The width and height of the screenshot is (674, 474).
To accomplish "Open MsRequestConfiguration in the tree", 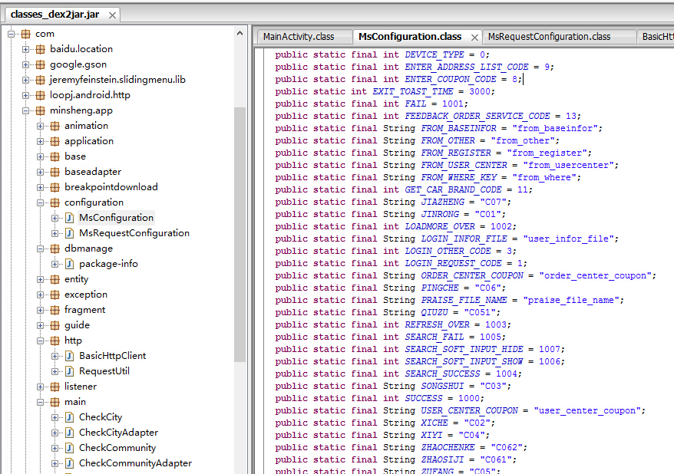I will click(x=134, y=233).
